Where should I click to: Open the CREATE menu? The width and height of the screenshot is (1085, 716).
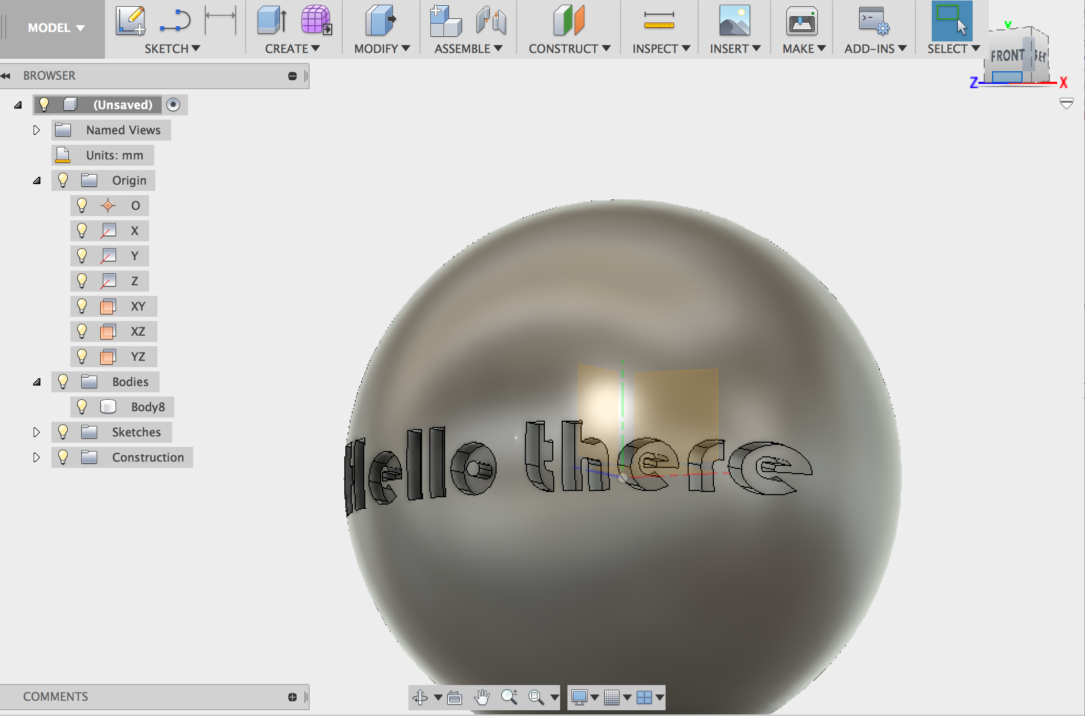tap(292, 49)
